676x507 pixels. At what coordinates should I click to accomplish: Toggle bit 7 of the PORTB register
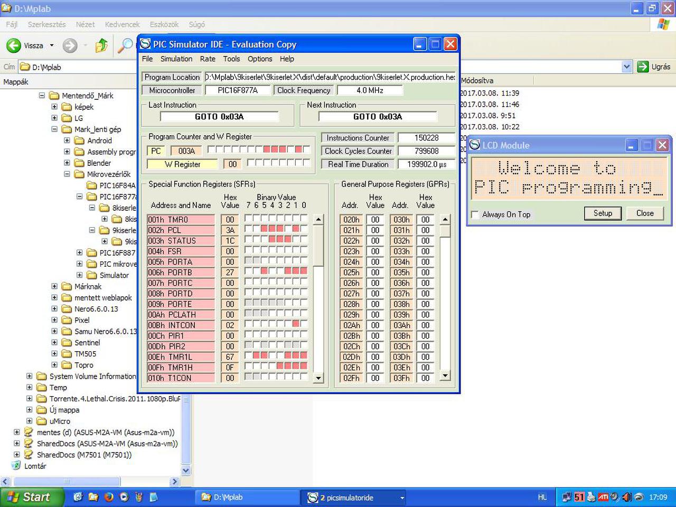[x=248, y=271]
